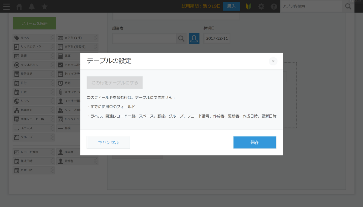Click the キャンセル button

point(108,142)
